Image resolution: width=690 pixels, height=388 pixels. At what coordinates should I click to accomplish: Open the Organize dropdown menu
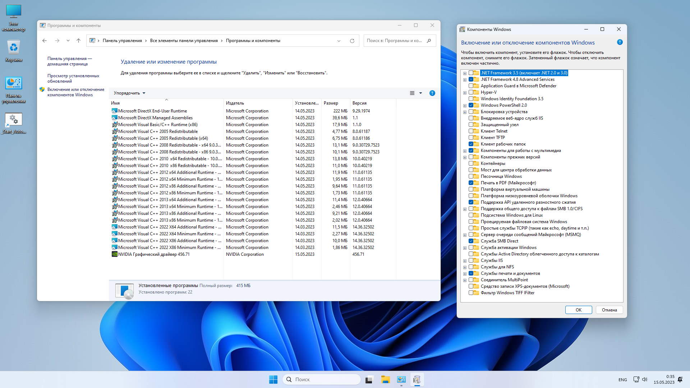(129, 93)
